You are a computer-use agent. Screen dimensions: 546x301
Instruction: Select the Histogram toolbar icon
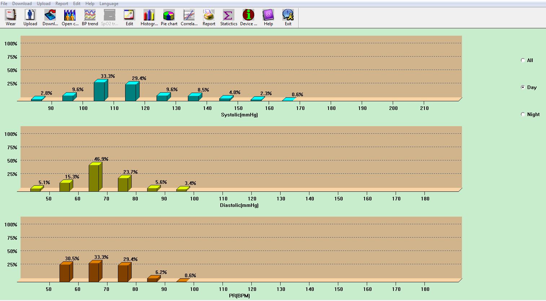[x=149, y=17]
